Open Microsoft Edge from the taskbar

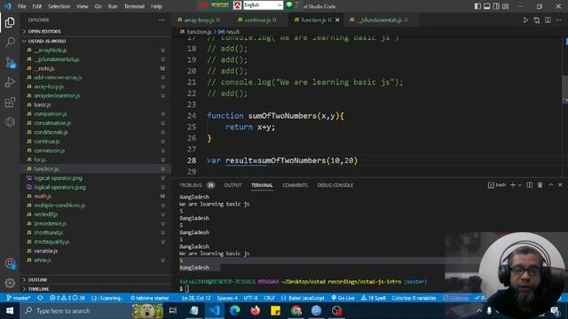pyautogui.click(x=234, y=311)
